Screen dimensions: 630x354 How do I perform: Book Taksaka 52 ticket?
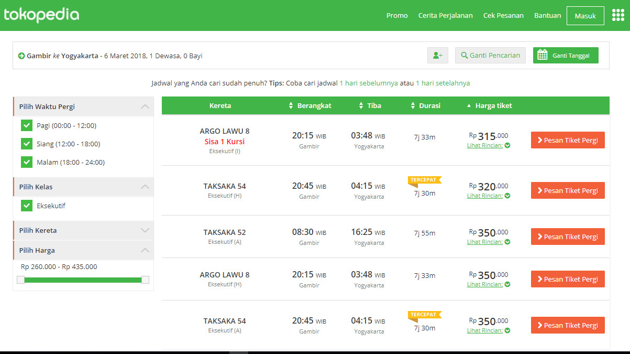tap(568, 237)
